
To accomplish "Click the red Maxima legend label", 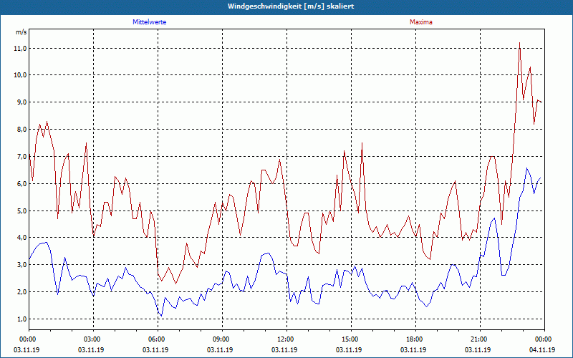I will [x=421, y=22].
